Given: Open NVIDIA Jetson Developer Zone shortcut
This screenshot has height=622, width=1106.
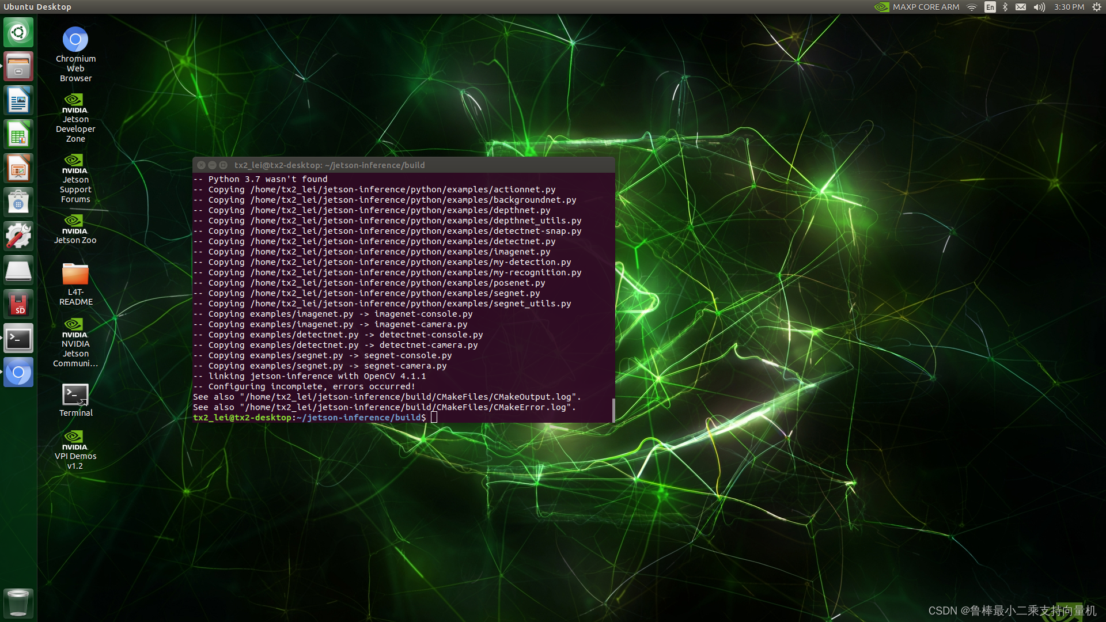Looking at the screenshot, I should [x=75, y=104].
